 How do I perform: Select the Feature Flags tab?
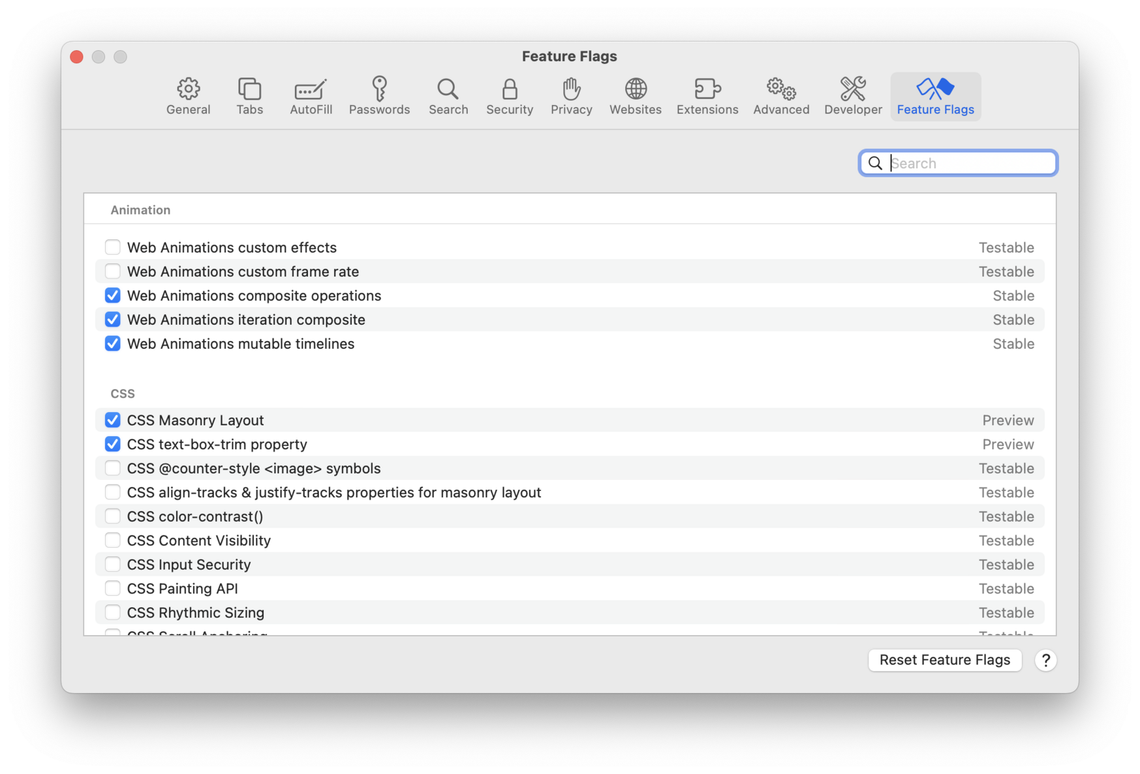click(934, 96)
